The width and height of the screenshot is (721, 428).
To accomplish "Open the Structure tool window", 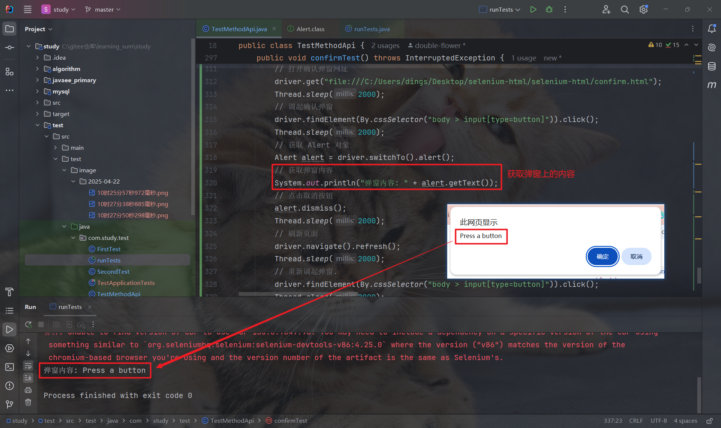I will [x=9, y=72].
